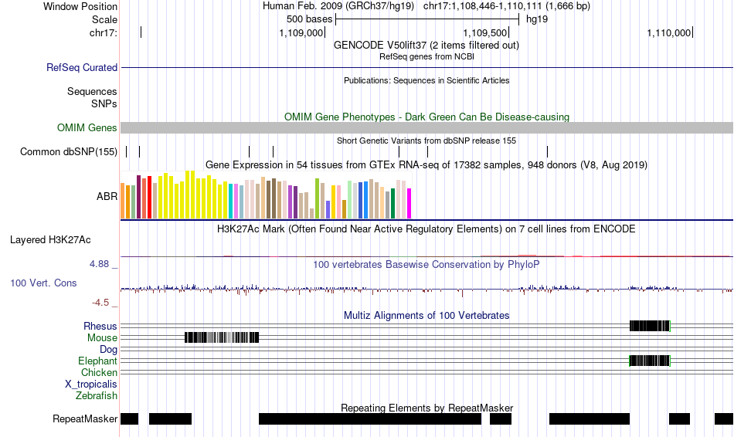Click 'Short Genetic Variants from dbSNP' title
This screenshot has width=734, height=437.
426,141
